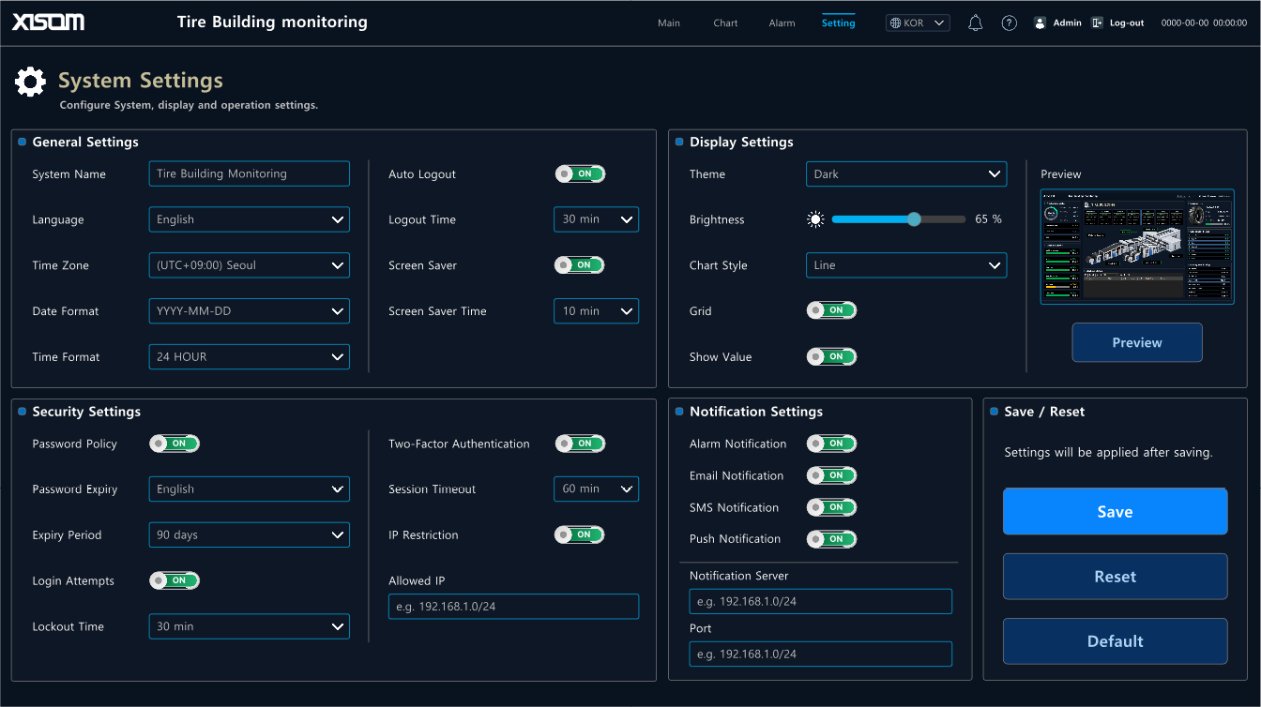Switch to the Chart tab
The image size is (1261, 707).
725,23
